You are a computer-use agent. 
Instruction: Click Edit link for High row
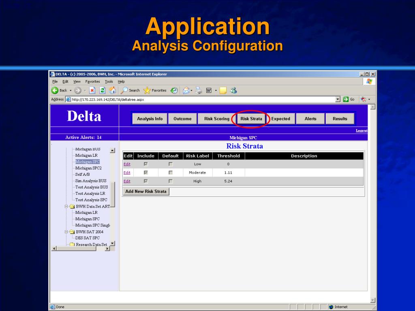point(127,181)
